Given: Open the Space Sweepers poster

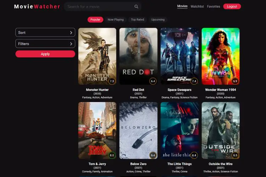Looking at the screenshot, I should point(179,56).
